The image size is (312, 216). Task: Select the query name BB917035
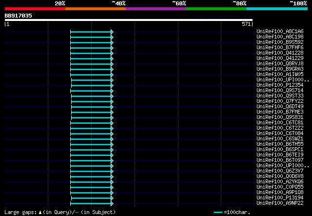19,16
